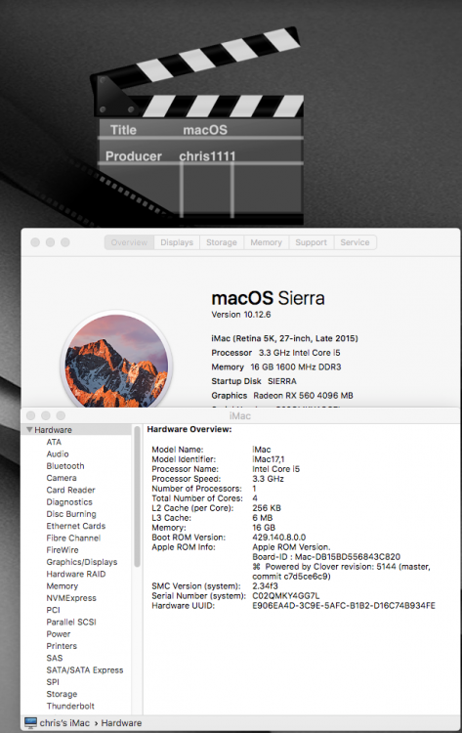The height and width of the screenshot is (733, 462).
Task: Click the sidebar vertical scrollbar
Action: [137, 496]
